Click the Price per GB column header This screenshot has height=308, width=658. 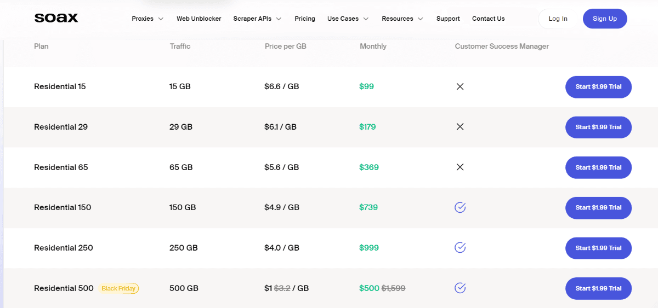[285, 47]
